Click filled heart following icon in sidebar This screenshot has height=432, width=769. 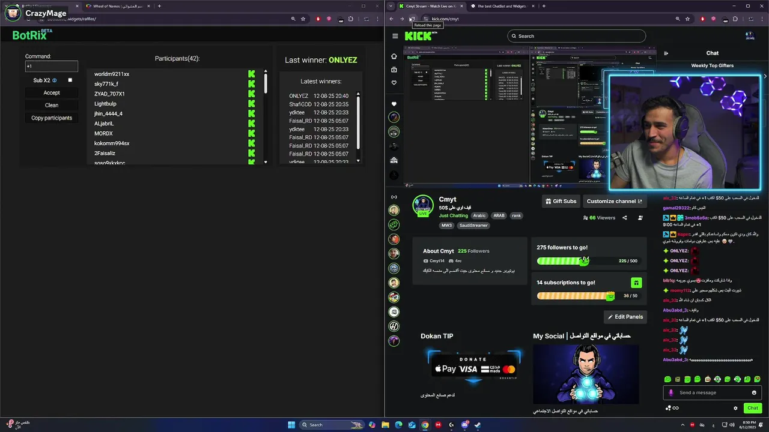pos(394,104)
